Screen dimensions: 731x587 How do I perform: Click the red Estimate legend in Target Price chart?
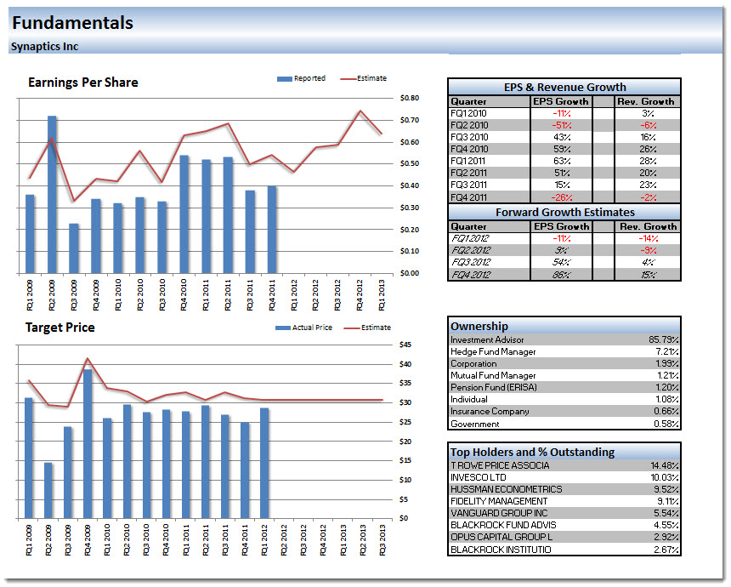pos(367,328)
